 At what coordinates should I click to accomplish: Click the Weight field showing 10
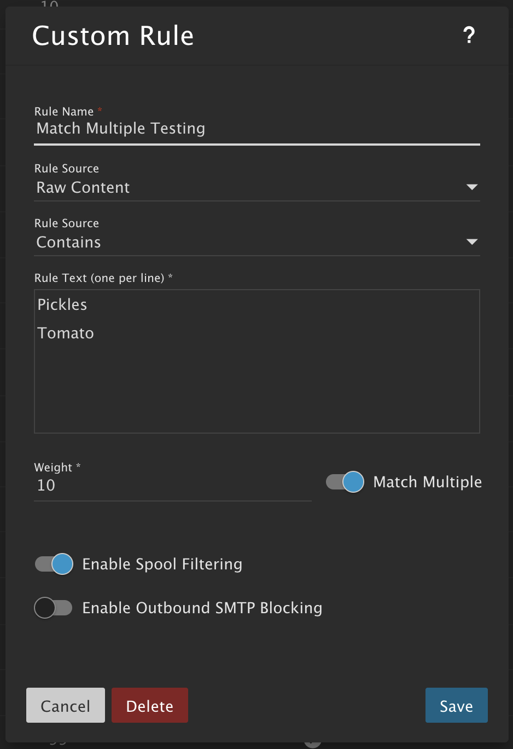[x=172, y=486]
